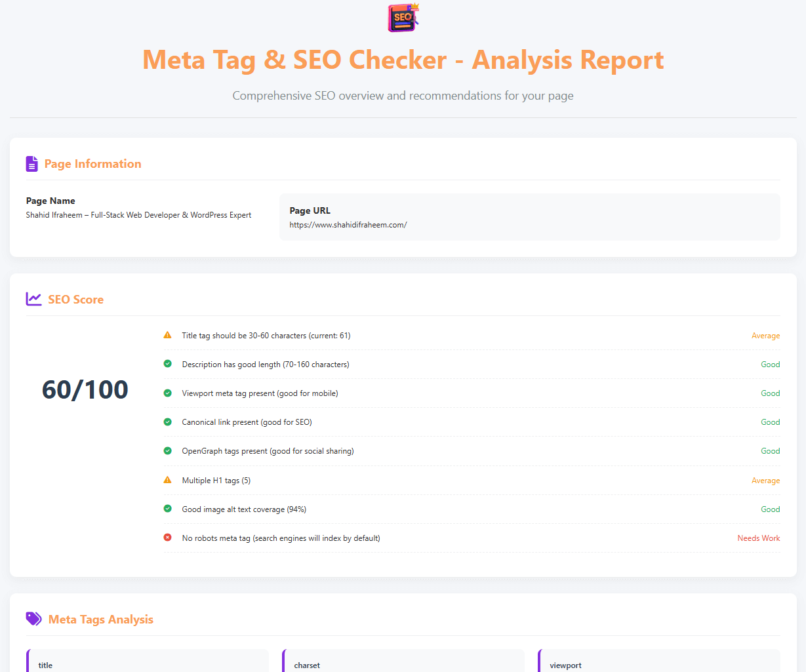Click green check beside OpenGraph tags present
Image resolution: width=806 pixels, height=672 pixels.
(x=168, y=450)
